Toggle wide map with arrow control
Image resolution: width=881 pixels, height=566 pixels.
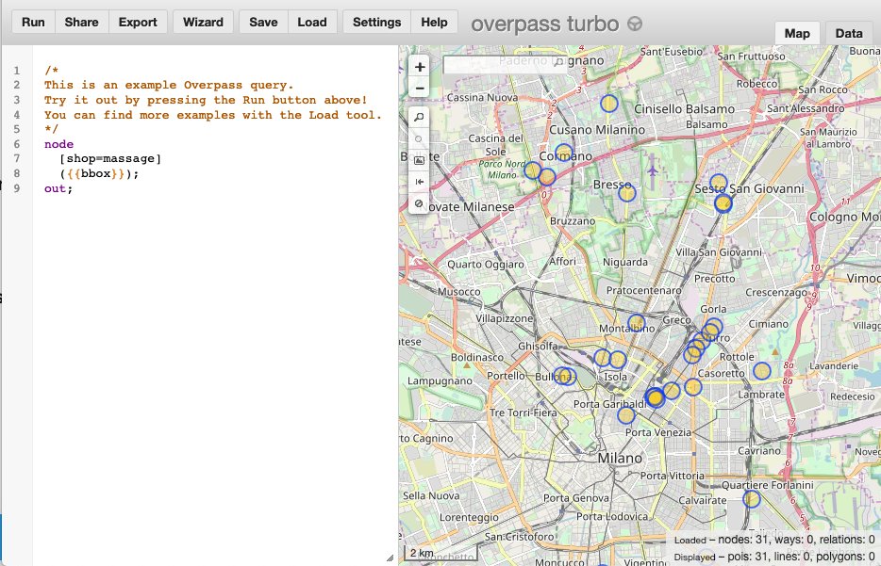click(x=419, y=182)
